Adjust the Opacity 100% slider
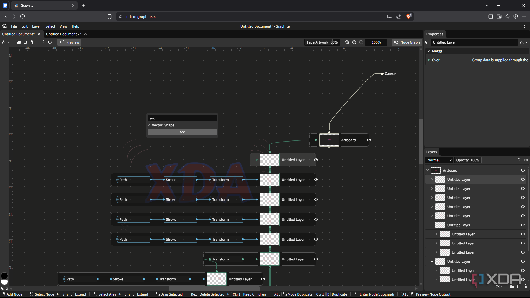The width and height of the screenshot is (530, 298). [468, 160]
